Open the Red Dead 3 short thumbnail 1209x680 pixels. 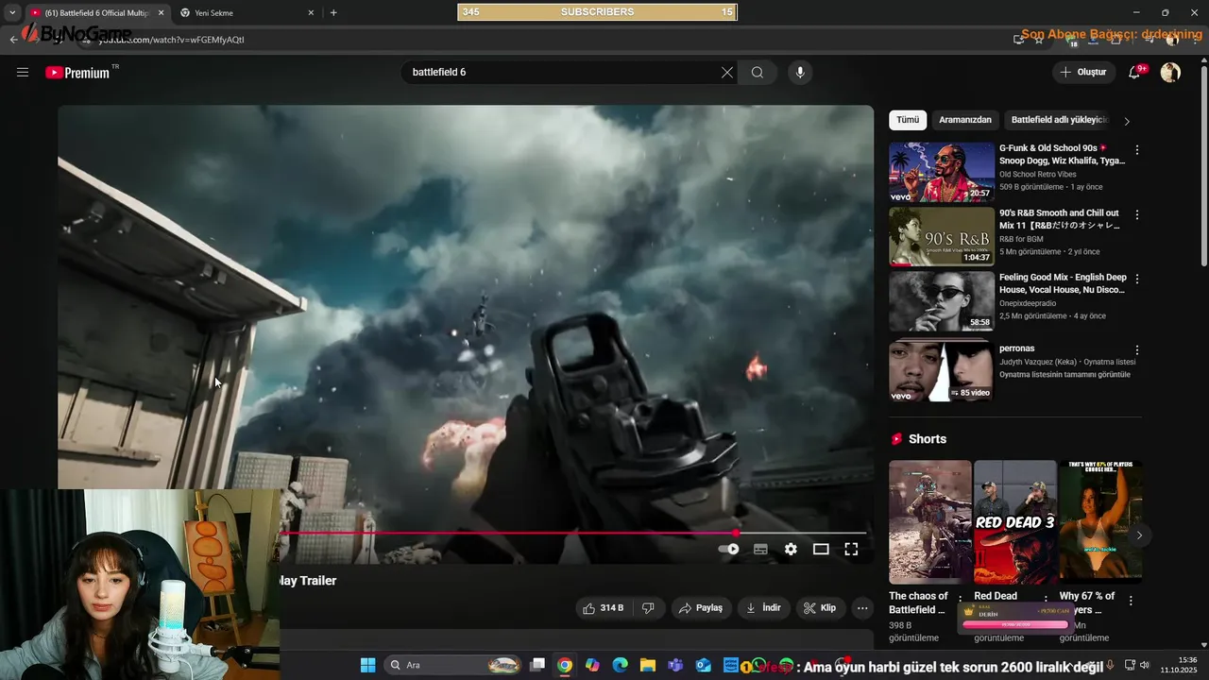coord(1015,522)
